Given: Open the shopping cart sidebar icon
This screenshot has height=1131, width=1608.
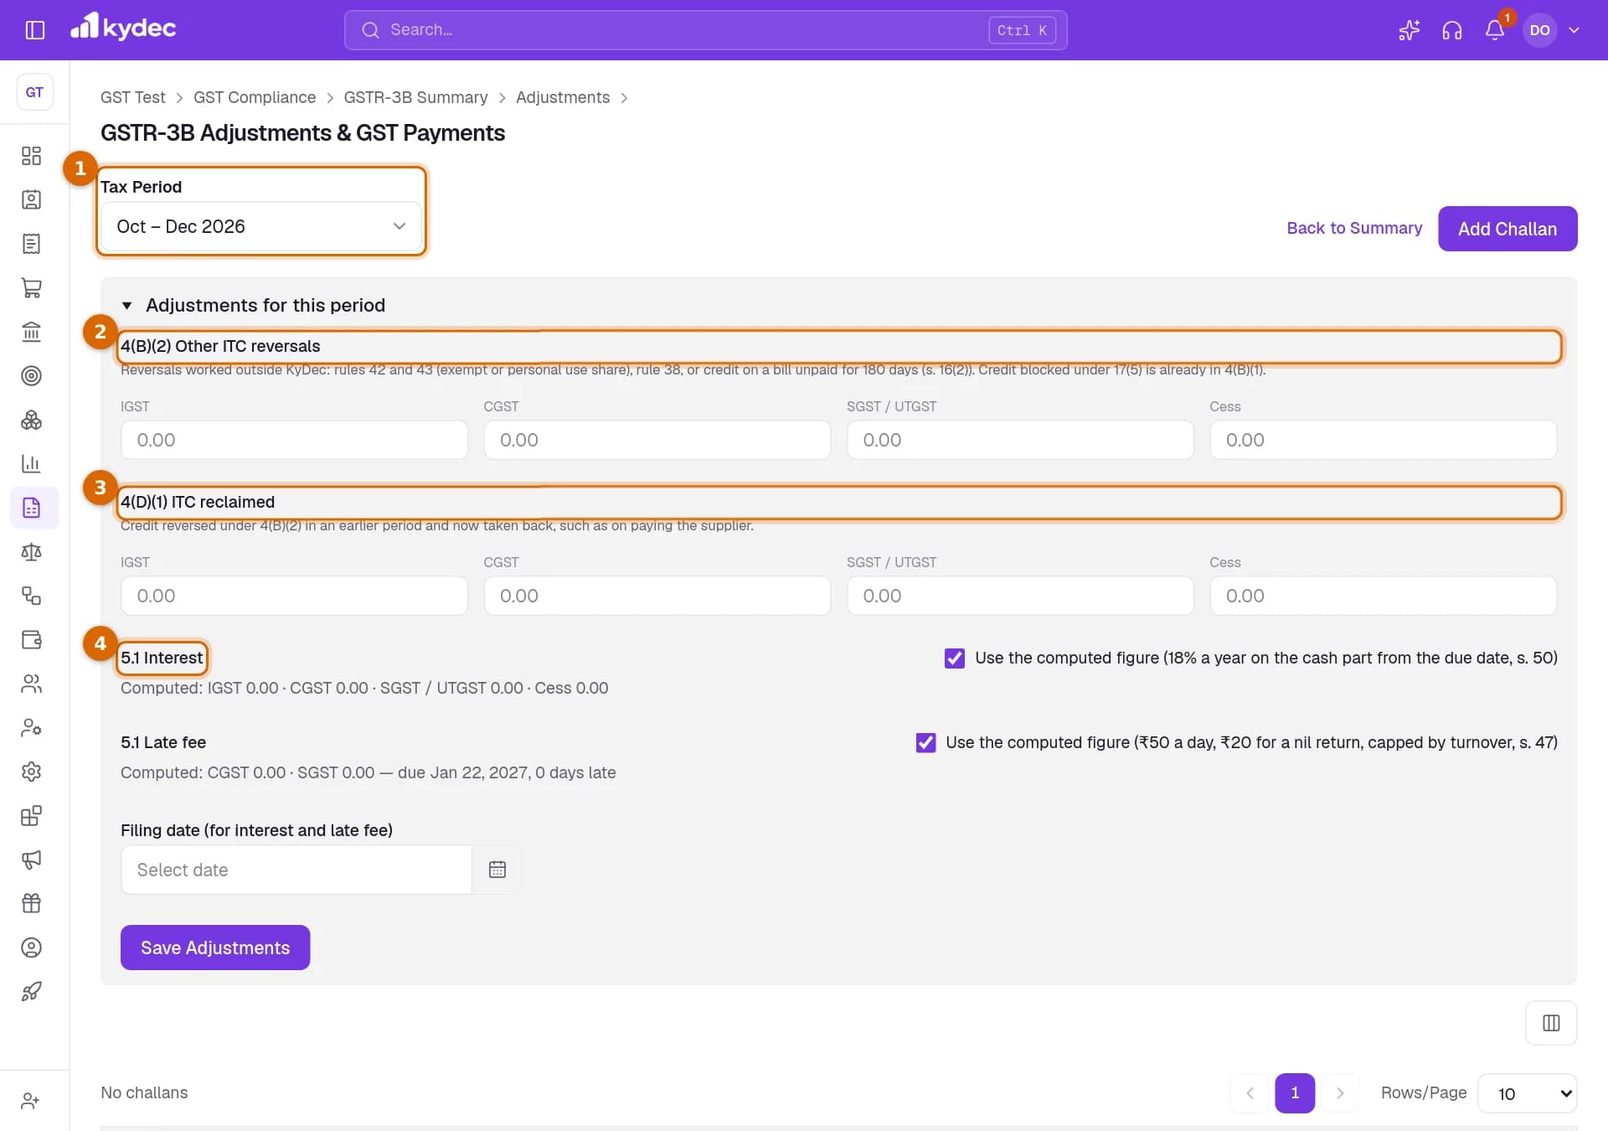Looking at the screenshot, I should point(31,287).
